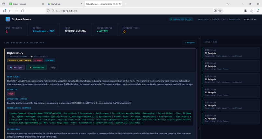
Task: Close the Login | Splunk tab
Action: click(x=43, y=4)
